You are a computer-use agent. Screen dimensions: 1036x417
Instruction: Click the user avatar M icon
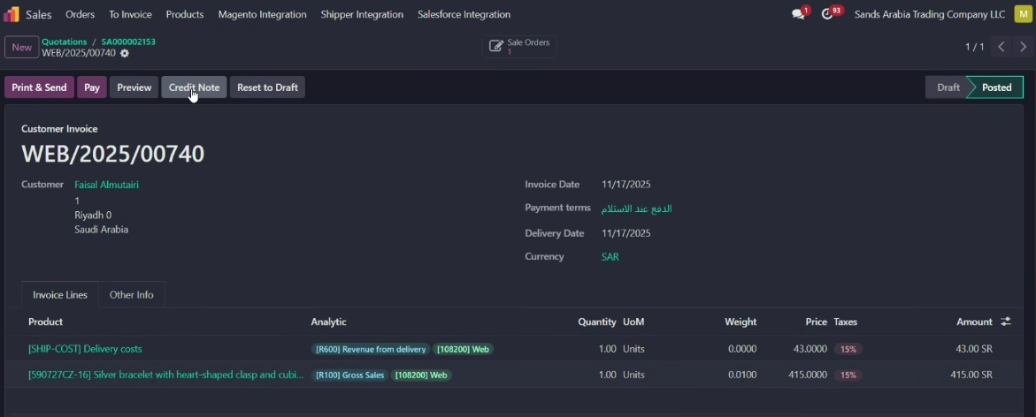1023,14
